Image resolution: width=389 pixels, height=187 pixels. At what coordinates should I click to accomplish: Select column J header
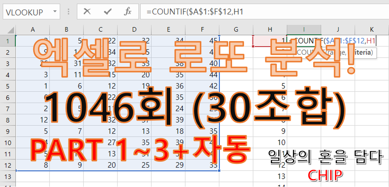[338, 30]
